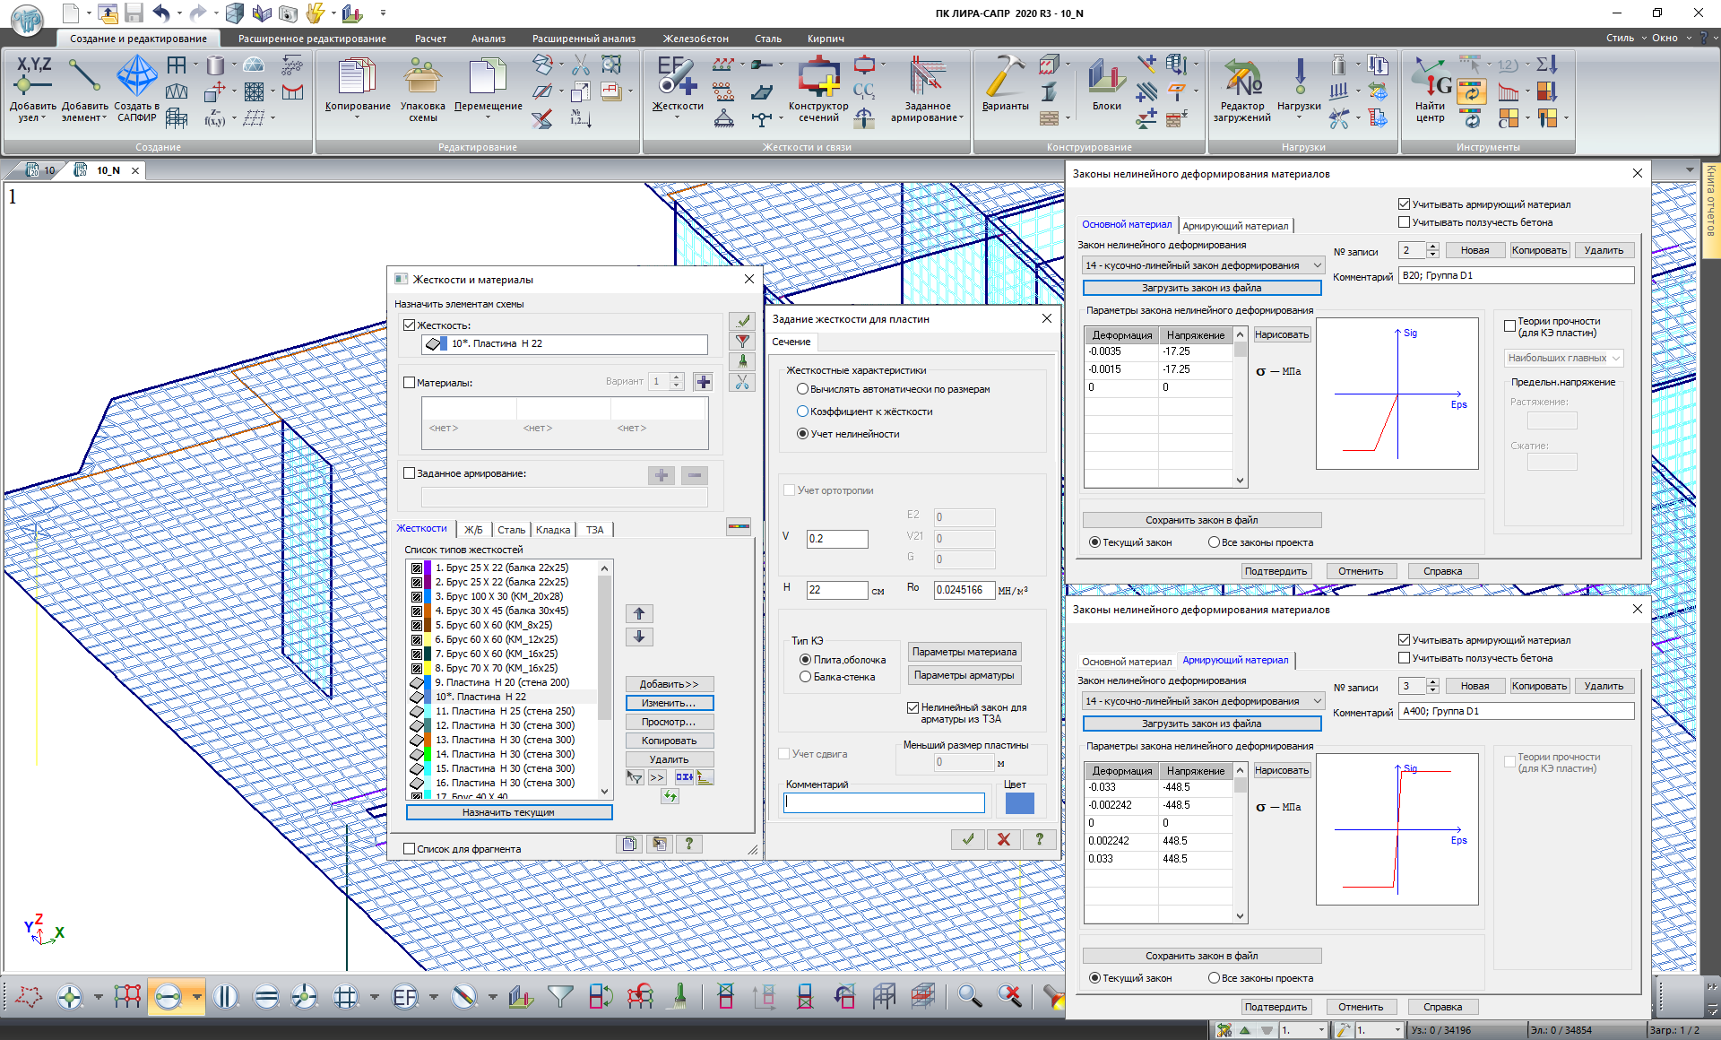The image size is (1721, 1040).
Task: Toggle Учитывать ползучесть бетона in upper dialog
Action: pyautogui.click(x=1405, y=222)
